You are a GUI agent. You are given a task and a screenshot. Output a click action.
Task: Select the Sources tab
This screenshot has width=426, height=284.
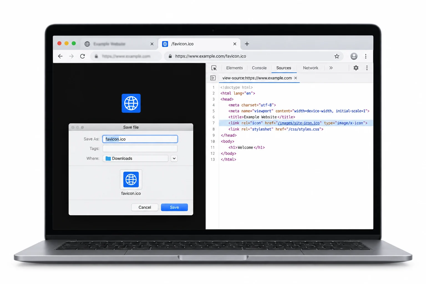coord(284,68)
